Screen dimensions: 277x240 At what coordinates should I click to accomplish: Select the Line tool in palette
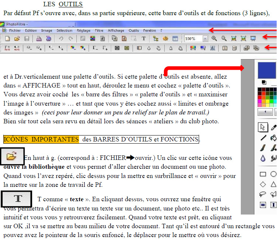263,138
